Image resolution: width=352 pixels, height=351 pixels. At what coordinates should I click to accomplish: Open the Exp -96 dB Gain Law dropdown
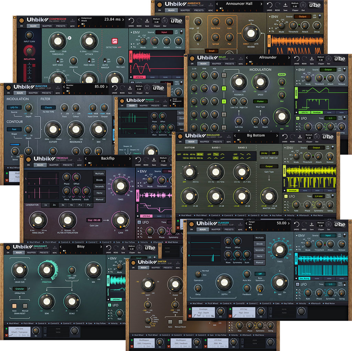pyautogui.click(x=94, y=220)
